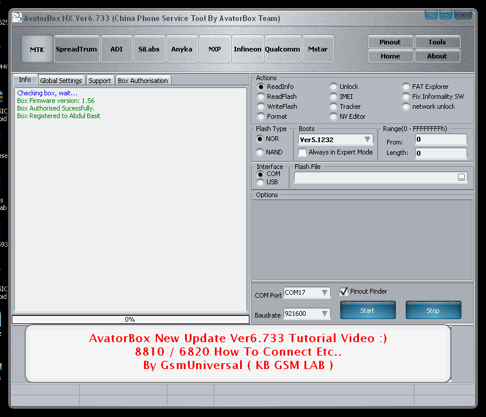The width and height of the screenshot is (486, 417).
Task: Click 'Box Firmware version: 1.56' log line
Action: (x=56, y=101)
